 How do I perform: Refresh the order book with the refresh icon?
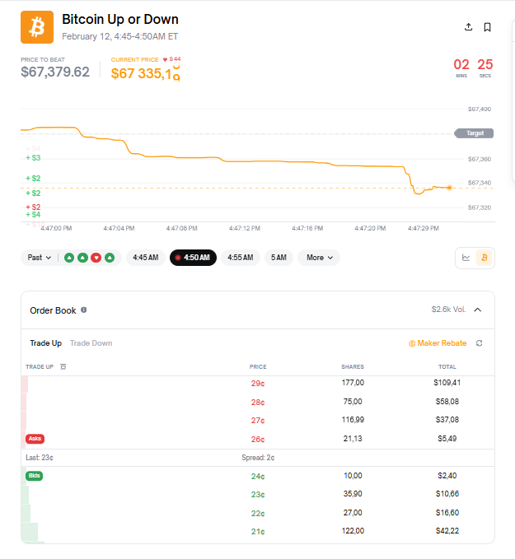click(x=480, y=343)
